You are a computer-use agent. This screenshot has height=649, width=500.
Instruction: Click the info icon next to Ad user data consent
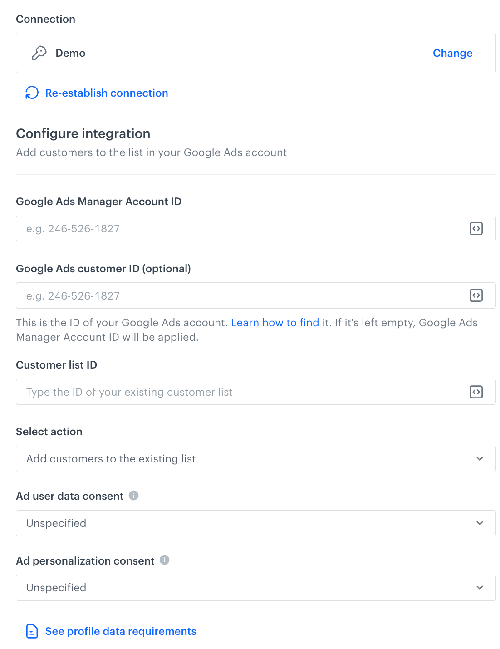pos(134,496)
